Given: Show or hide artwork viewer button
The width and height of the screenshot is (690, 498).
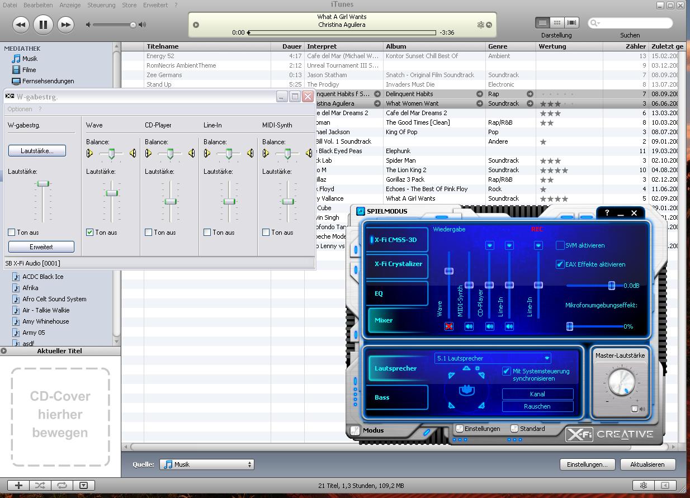Looking at the screenshot, I should coord(84,485).
